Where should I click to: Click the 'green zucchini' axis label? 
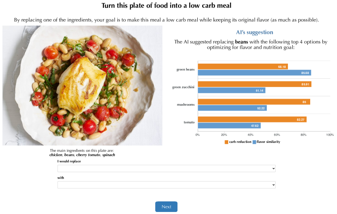click(x=184, y=87)
